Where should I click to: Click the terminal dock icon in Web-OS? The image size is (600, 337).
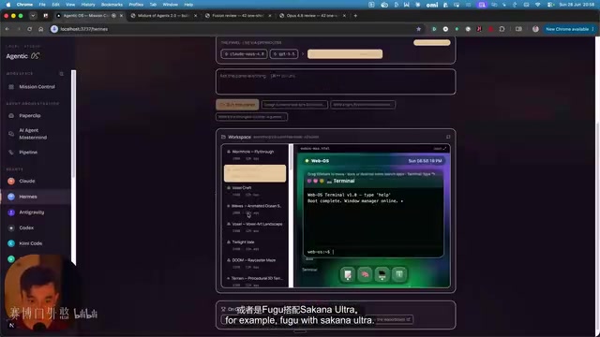pos(382,274)
